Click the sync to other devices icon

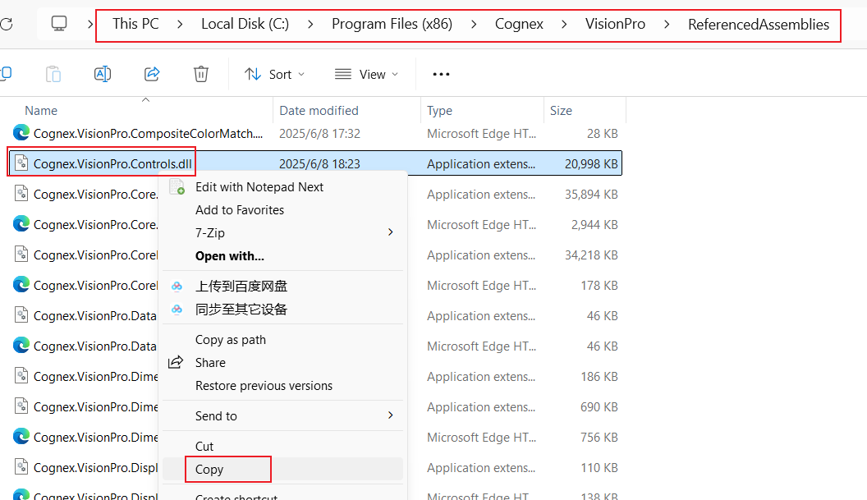tap(177, 310)
